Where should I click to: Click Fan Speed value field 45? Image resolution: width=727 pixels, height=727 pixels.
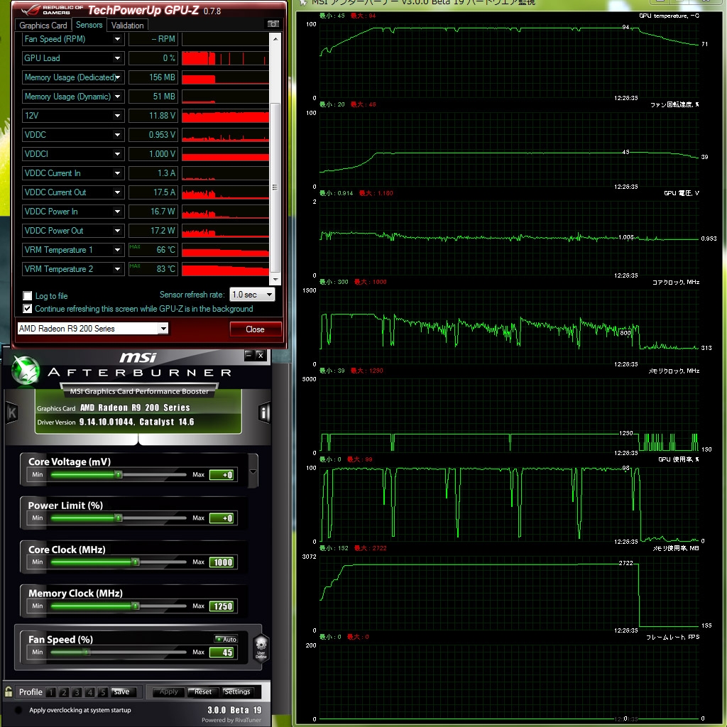tap(222, 652)
